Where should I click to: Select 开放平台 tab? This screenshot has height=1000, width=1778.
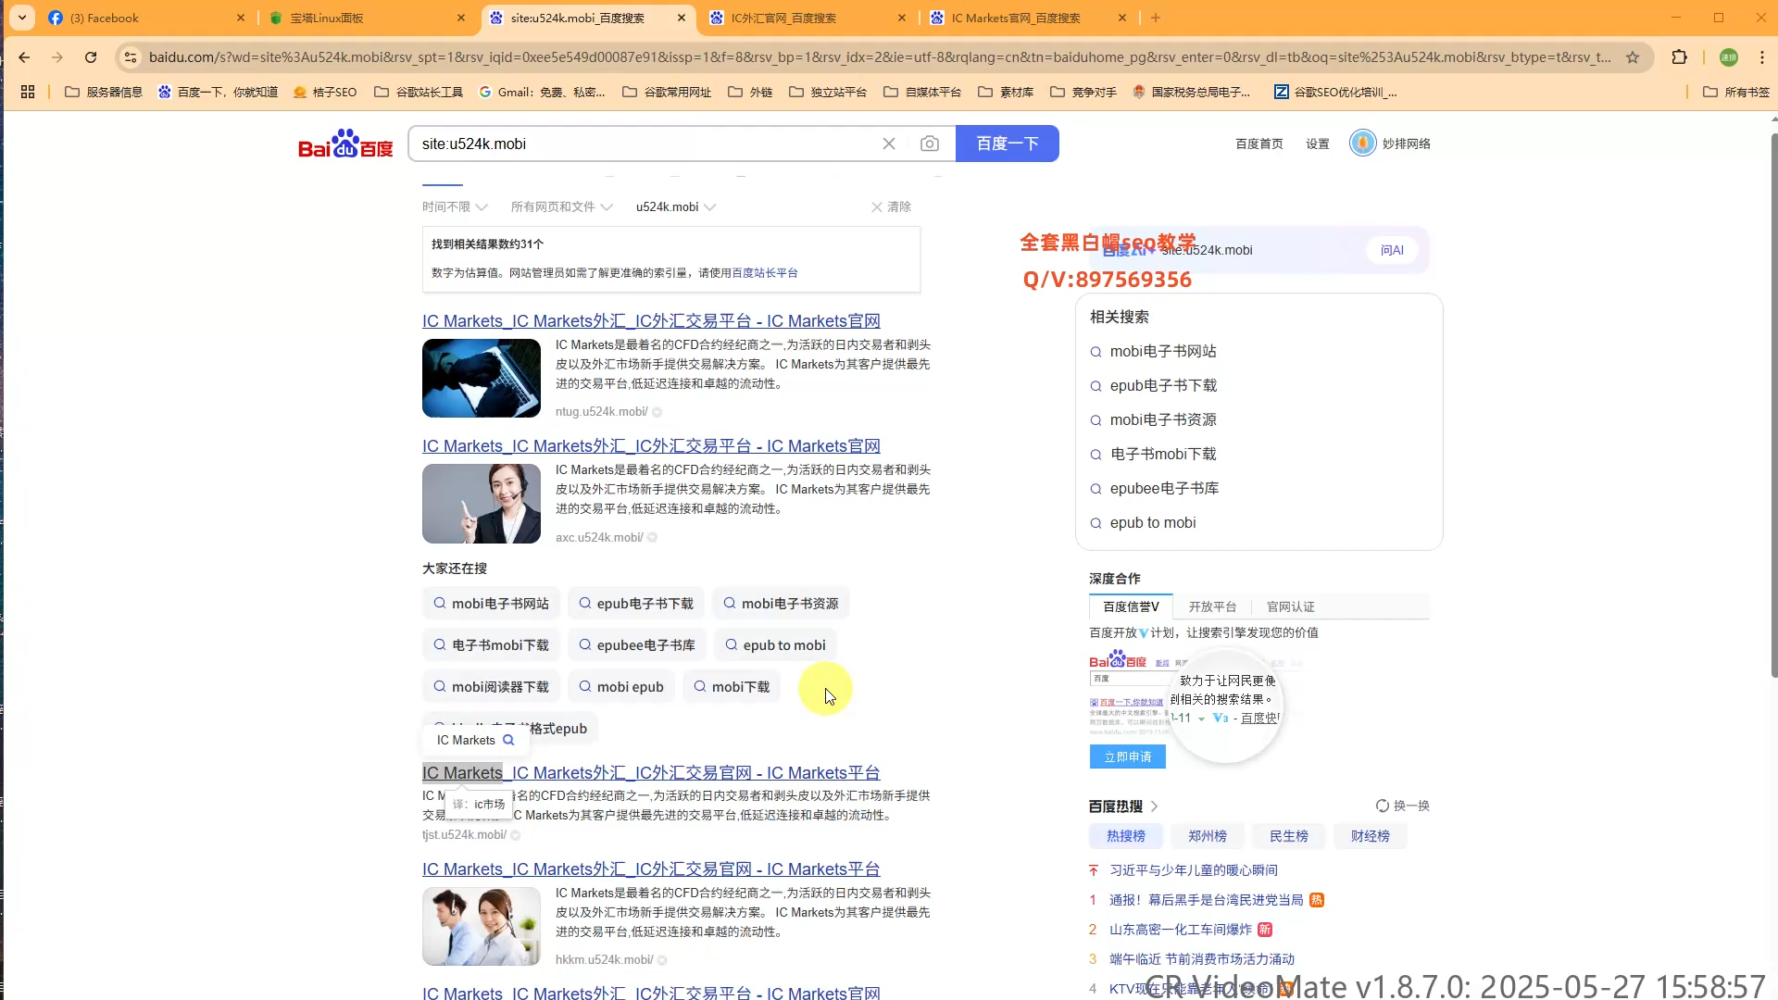point(1212,606)
